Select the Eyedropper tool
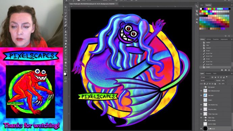 [x=66, y=22]
